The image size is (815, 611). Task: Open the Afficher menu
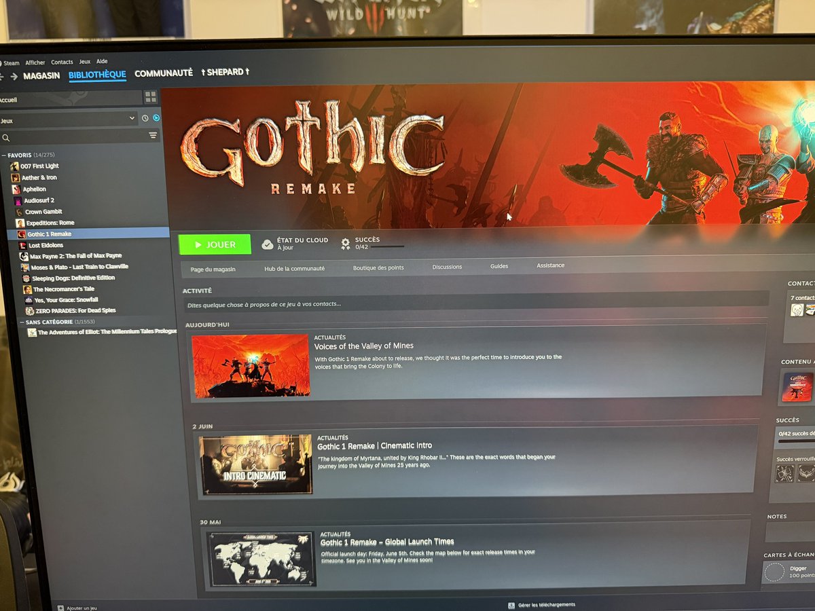(x=35, y=62)
